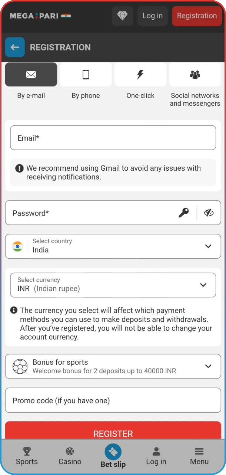Switch to the Sports tab
This screenshot has width=226, height=475.
[x=27, y=456]
